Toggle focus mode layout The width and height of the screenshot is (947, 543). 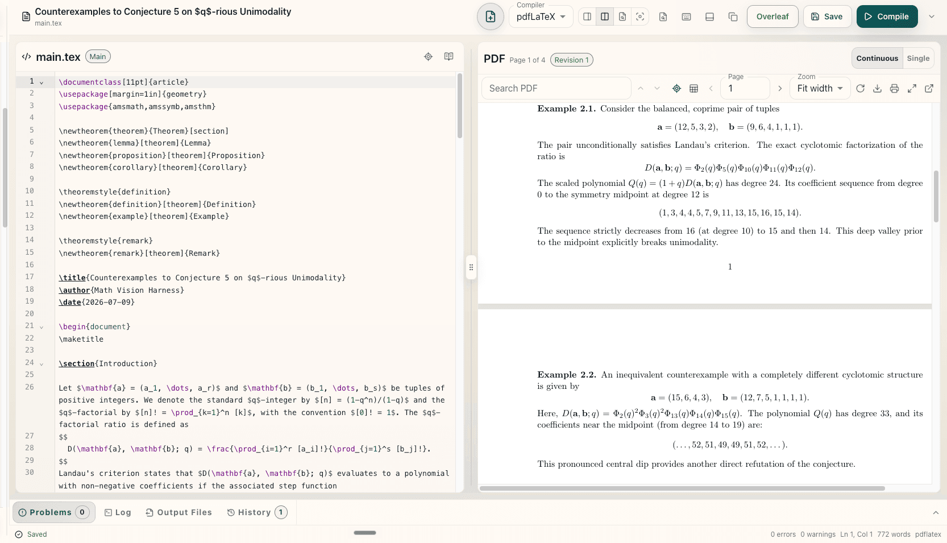[x=640, y=16]
